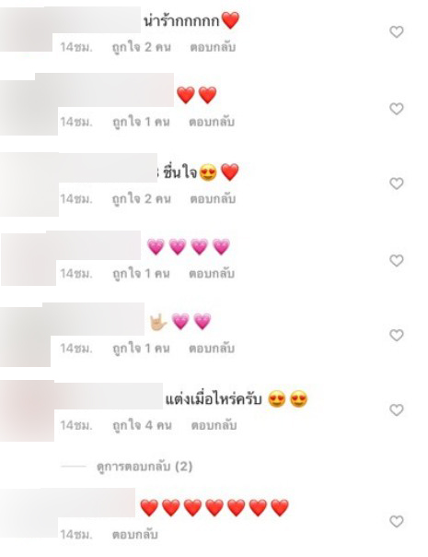Expand ดูการตอบกลับ (2) replies

click(145, 466)
